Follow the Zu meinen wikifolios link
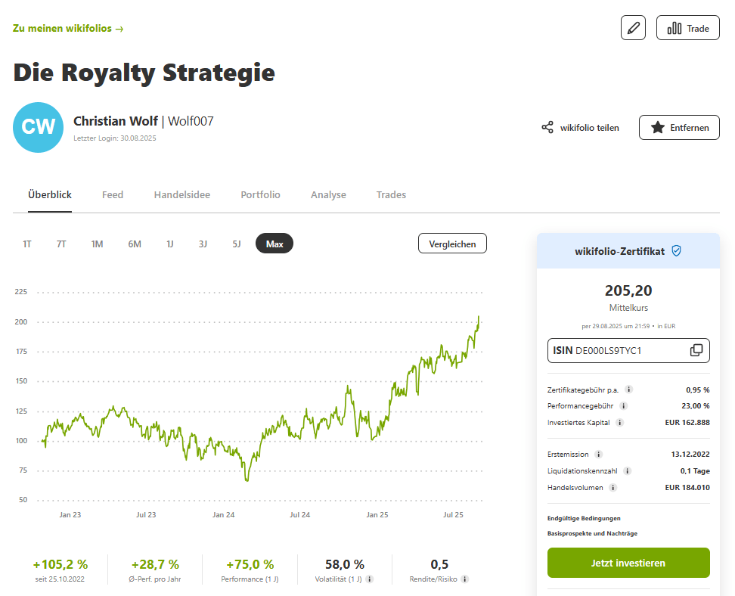The height and width of the screenshot is (596, 735). pyautogui.click(x=68, y=29)
